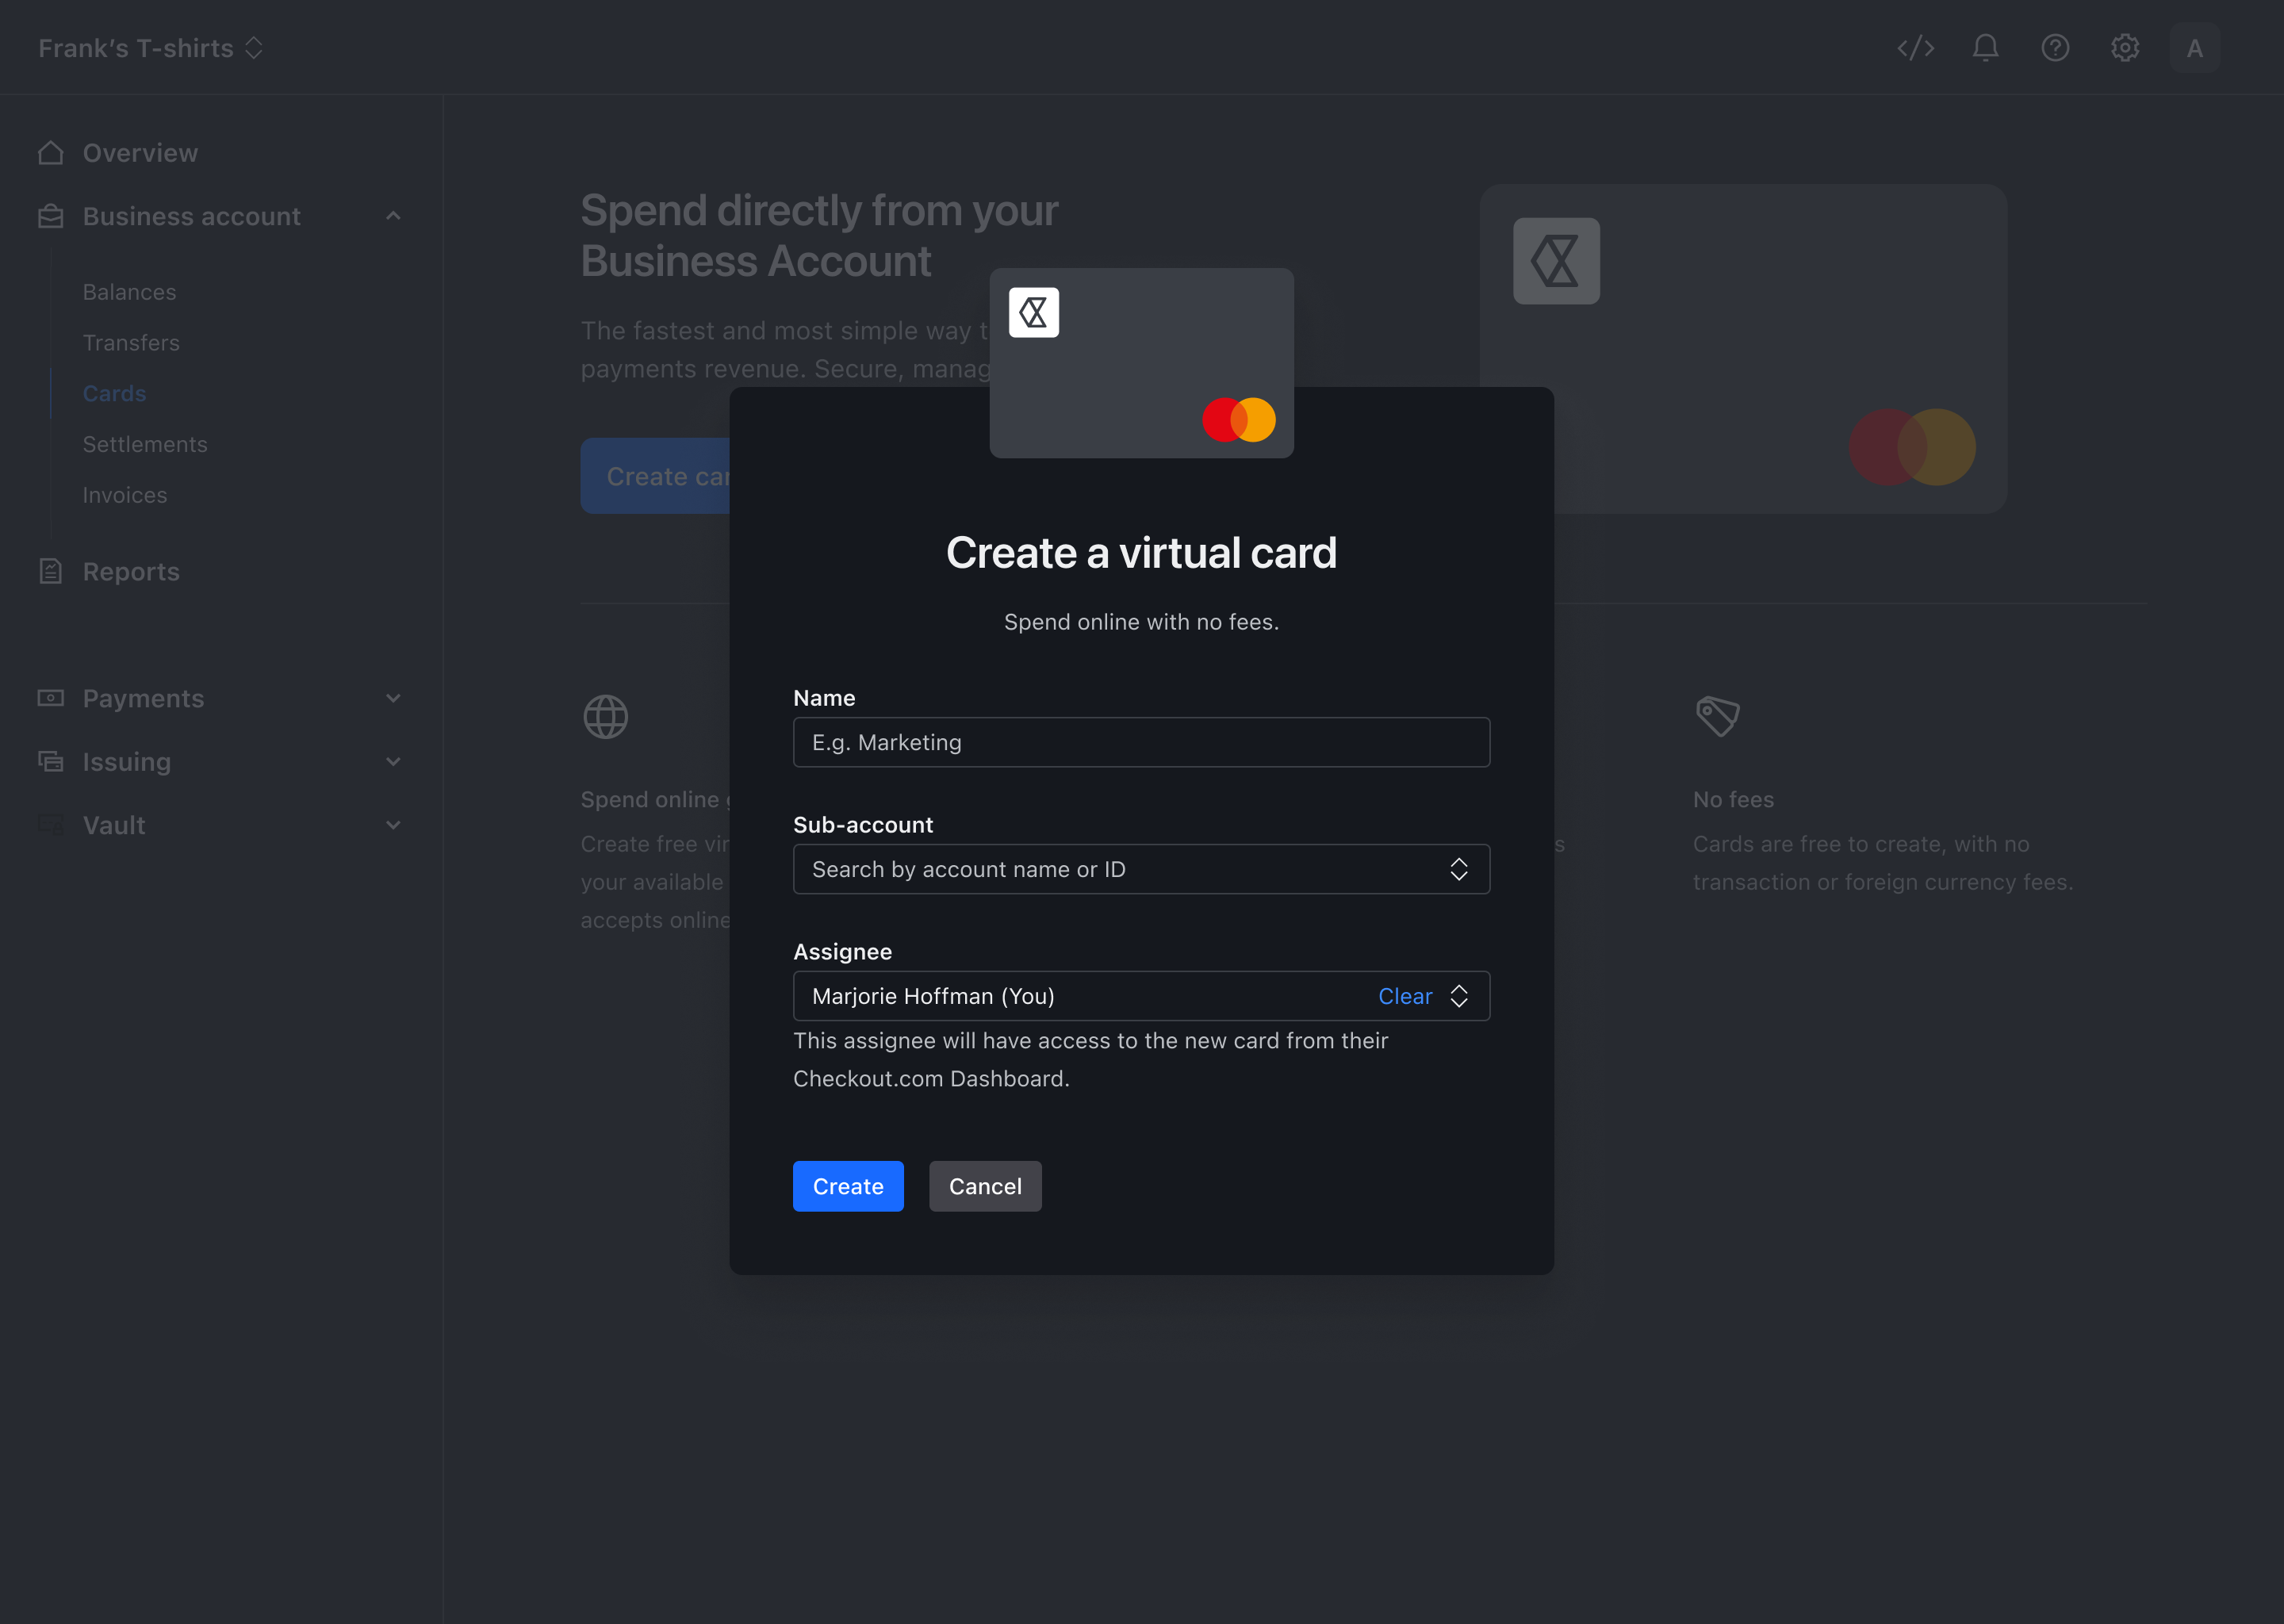
Task: Click the Vault icon in sidebar
Action: (x=51, y=825)
